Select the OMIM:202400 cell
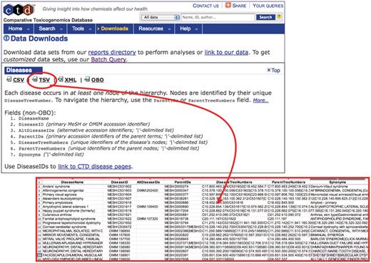The image size is (371, 263). coord(148,190)
